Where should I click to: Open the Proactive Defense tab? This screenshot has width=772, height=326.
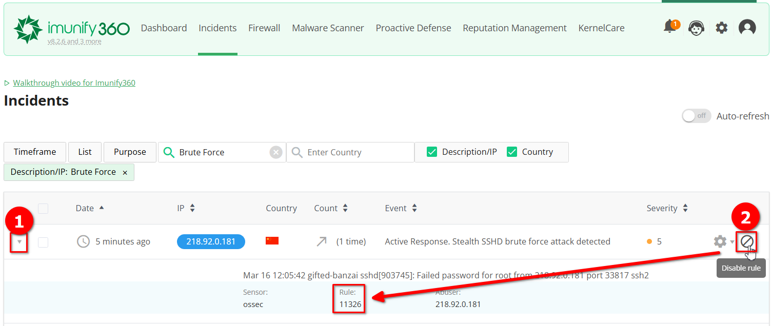pos(413,28)
